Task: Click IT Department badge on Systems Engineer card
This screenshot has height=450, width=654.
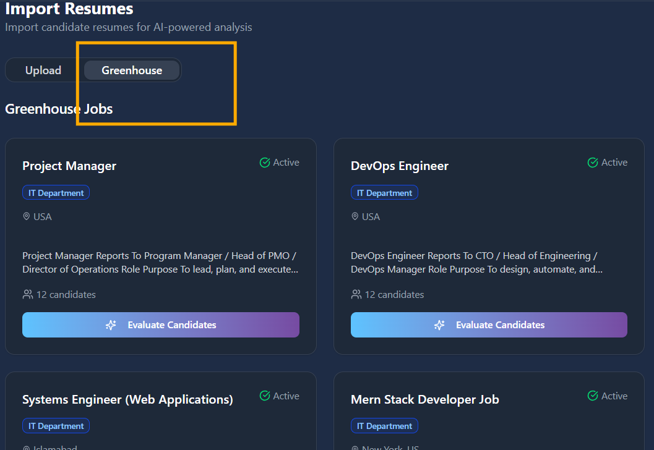Action: 56,426
